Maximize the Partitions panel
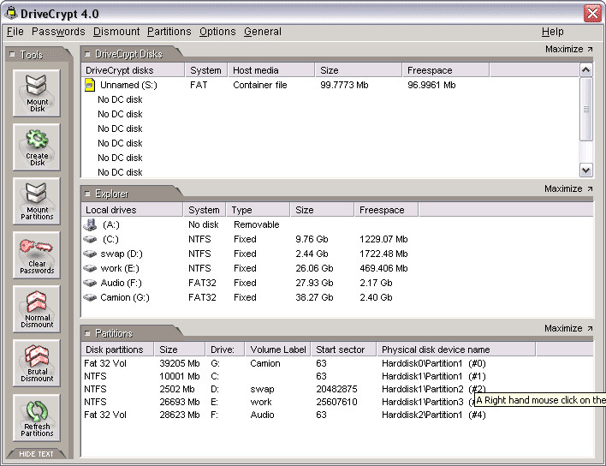 pyautogui.click(x=568, y=328)
